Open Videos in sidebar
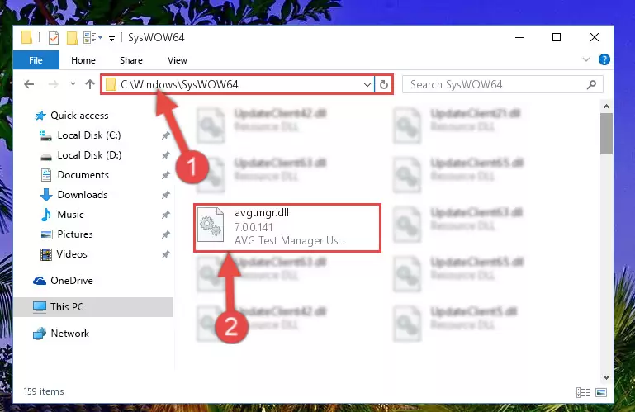 point(64,254)
